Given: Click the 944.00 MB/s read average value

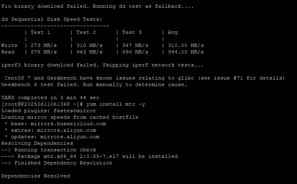Looking at the screenshot, I should (x=186, y=52).
